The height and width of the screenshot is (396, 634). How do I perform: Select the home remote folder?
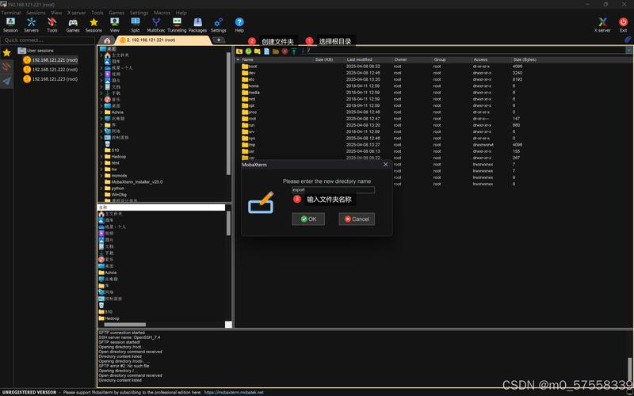pos(250,86)
